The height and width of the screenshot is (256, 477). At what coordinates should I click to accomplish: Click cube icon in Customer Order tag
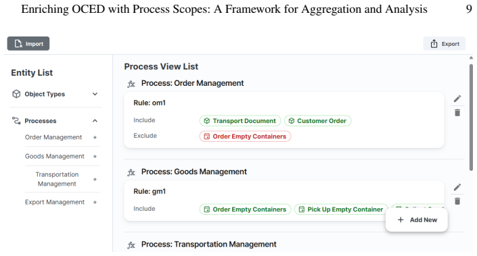click(292, 121)
